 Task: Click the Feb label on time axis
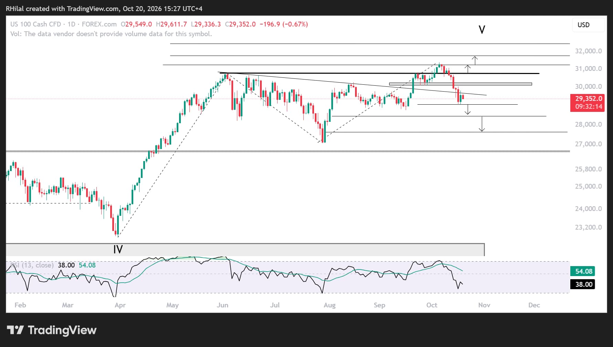coord(20,305)
